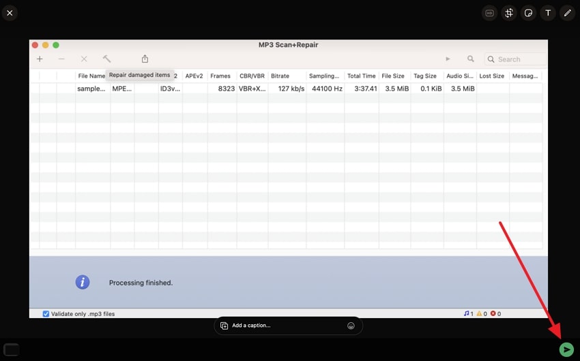Click the share export icon

[x=145, y=59]
